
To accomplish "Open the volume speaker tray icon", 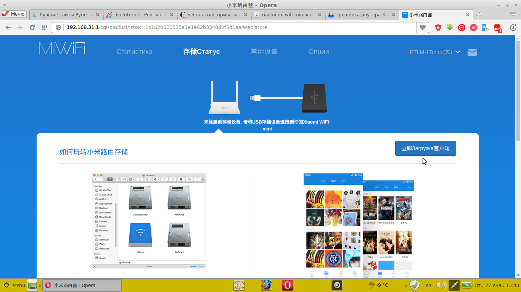I will click(x=441, y=285).
